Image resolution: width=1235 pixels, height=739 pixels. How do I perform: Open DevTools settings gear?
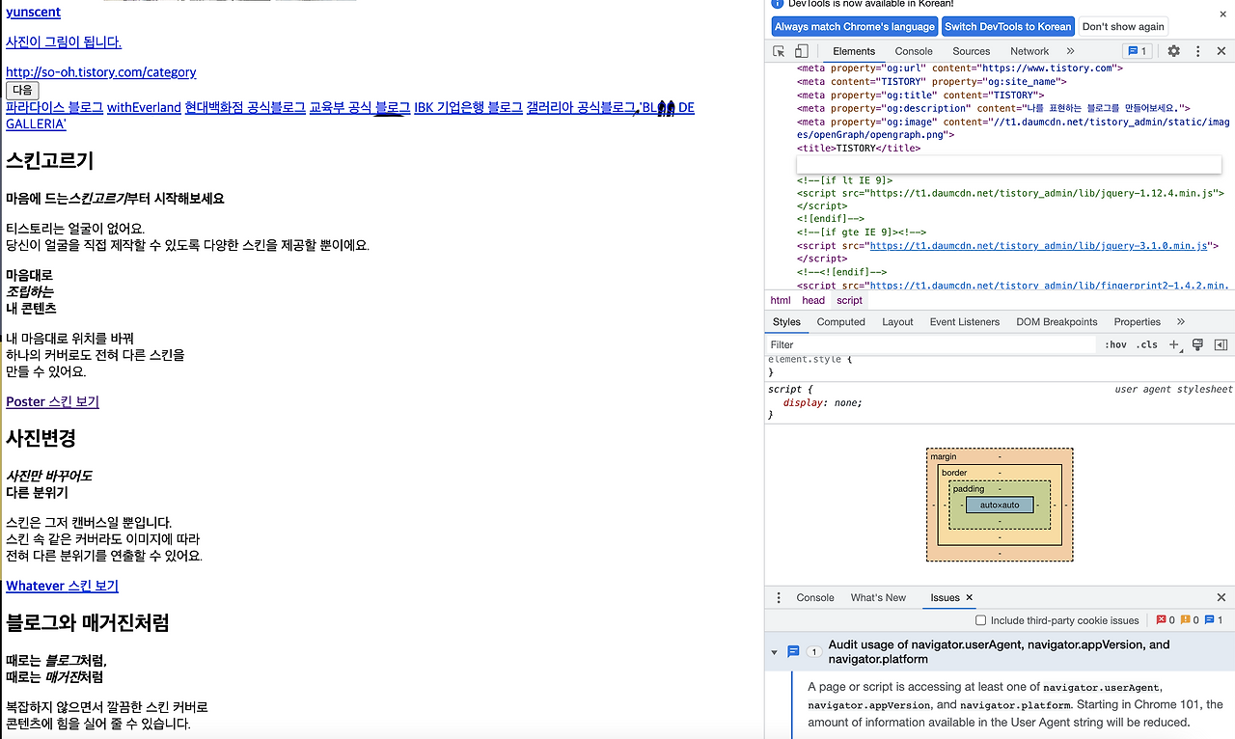point(1173,51)
